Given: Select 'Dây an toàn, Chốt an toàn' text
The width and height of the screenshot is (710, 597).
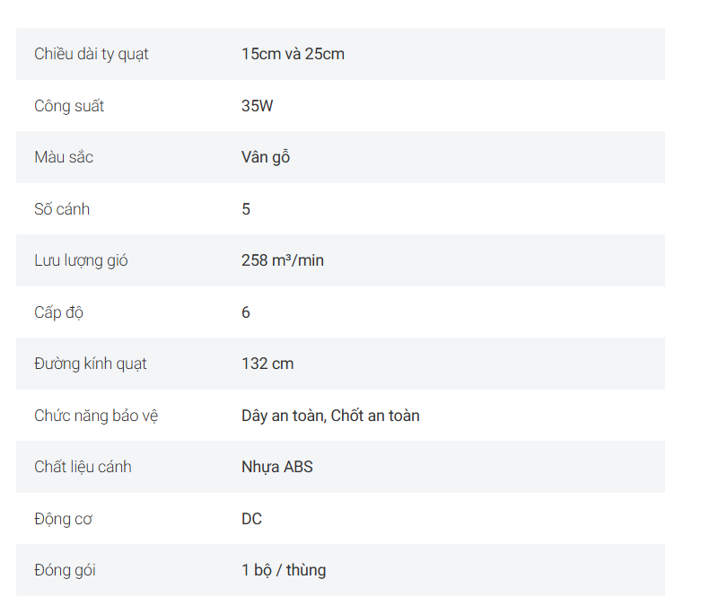Looking at the screenshot, I should point(330,416).
